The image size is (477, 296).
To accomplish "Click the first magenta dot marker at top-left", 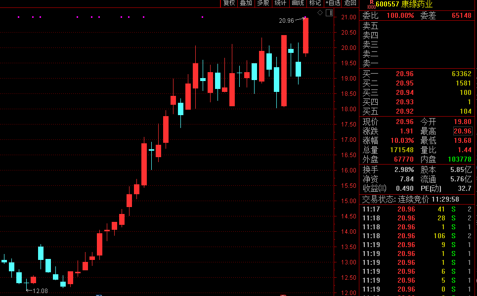I will [18, 17].
